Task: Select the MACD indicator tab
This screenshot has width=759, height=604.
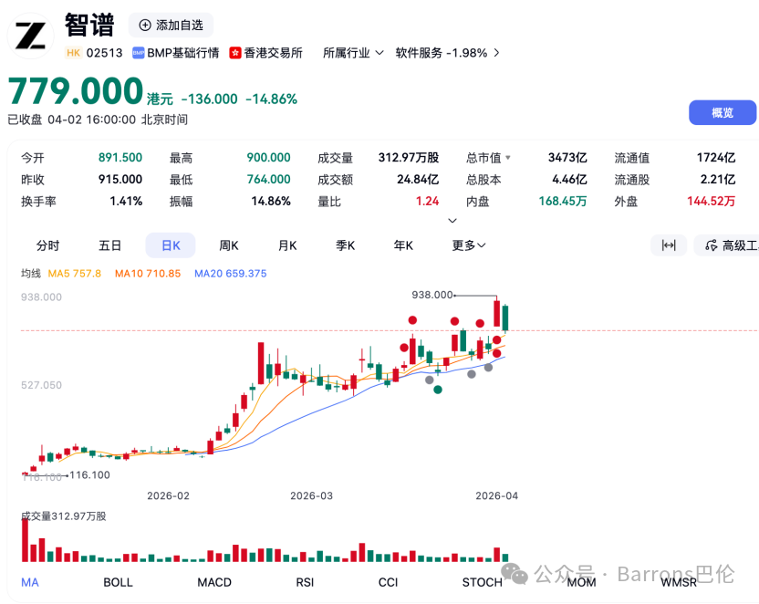Action: point(214,582)
